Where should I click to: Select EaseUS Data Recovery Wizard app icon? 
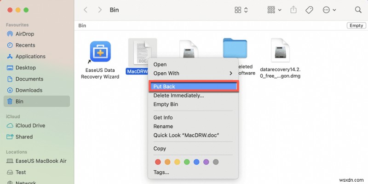(100, 52)
